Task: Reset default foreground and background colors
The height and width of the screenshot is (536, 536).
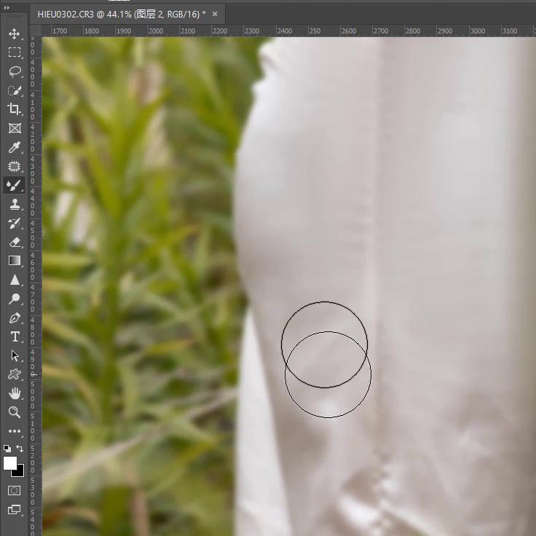Action: [x=7, y=448]
